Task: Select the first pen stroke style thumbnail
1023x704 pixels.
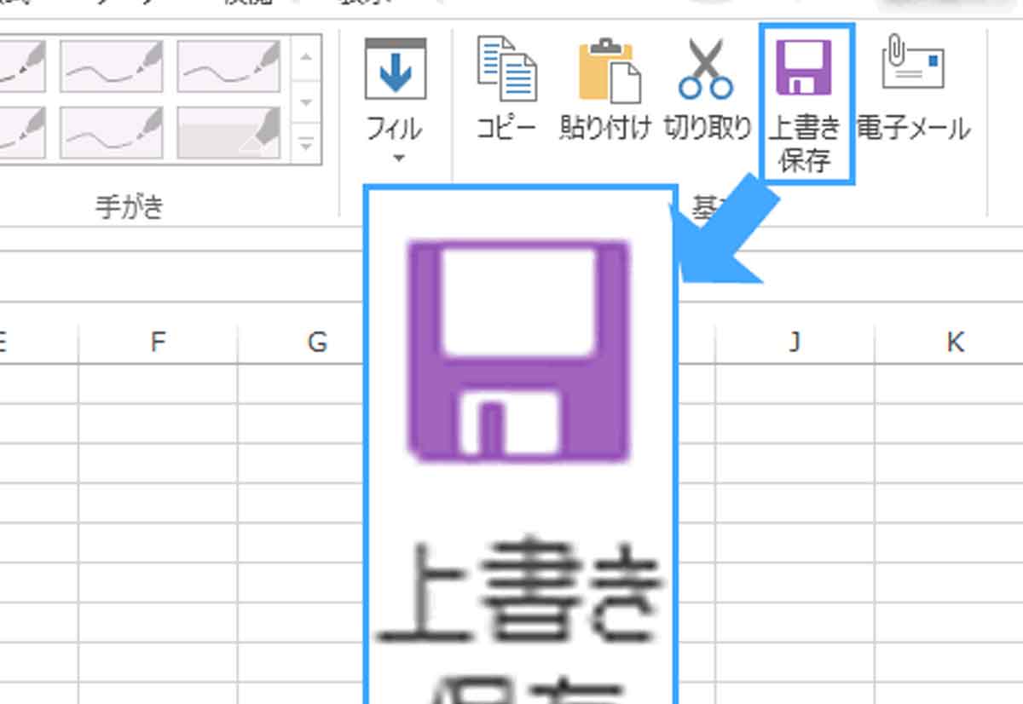Action: coord(21,64)
